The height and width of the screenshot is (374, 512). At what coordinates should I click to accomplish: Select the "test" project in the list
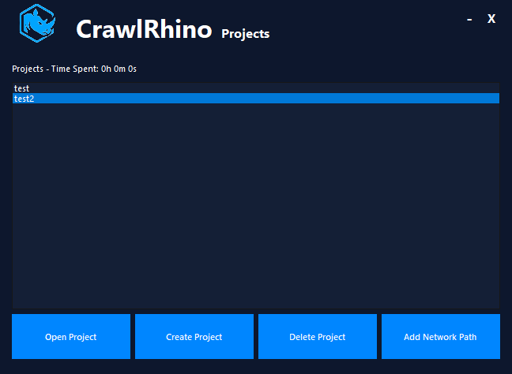[x=256, y=88]
